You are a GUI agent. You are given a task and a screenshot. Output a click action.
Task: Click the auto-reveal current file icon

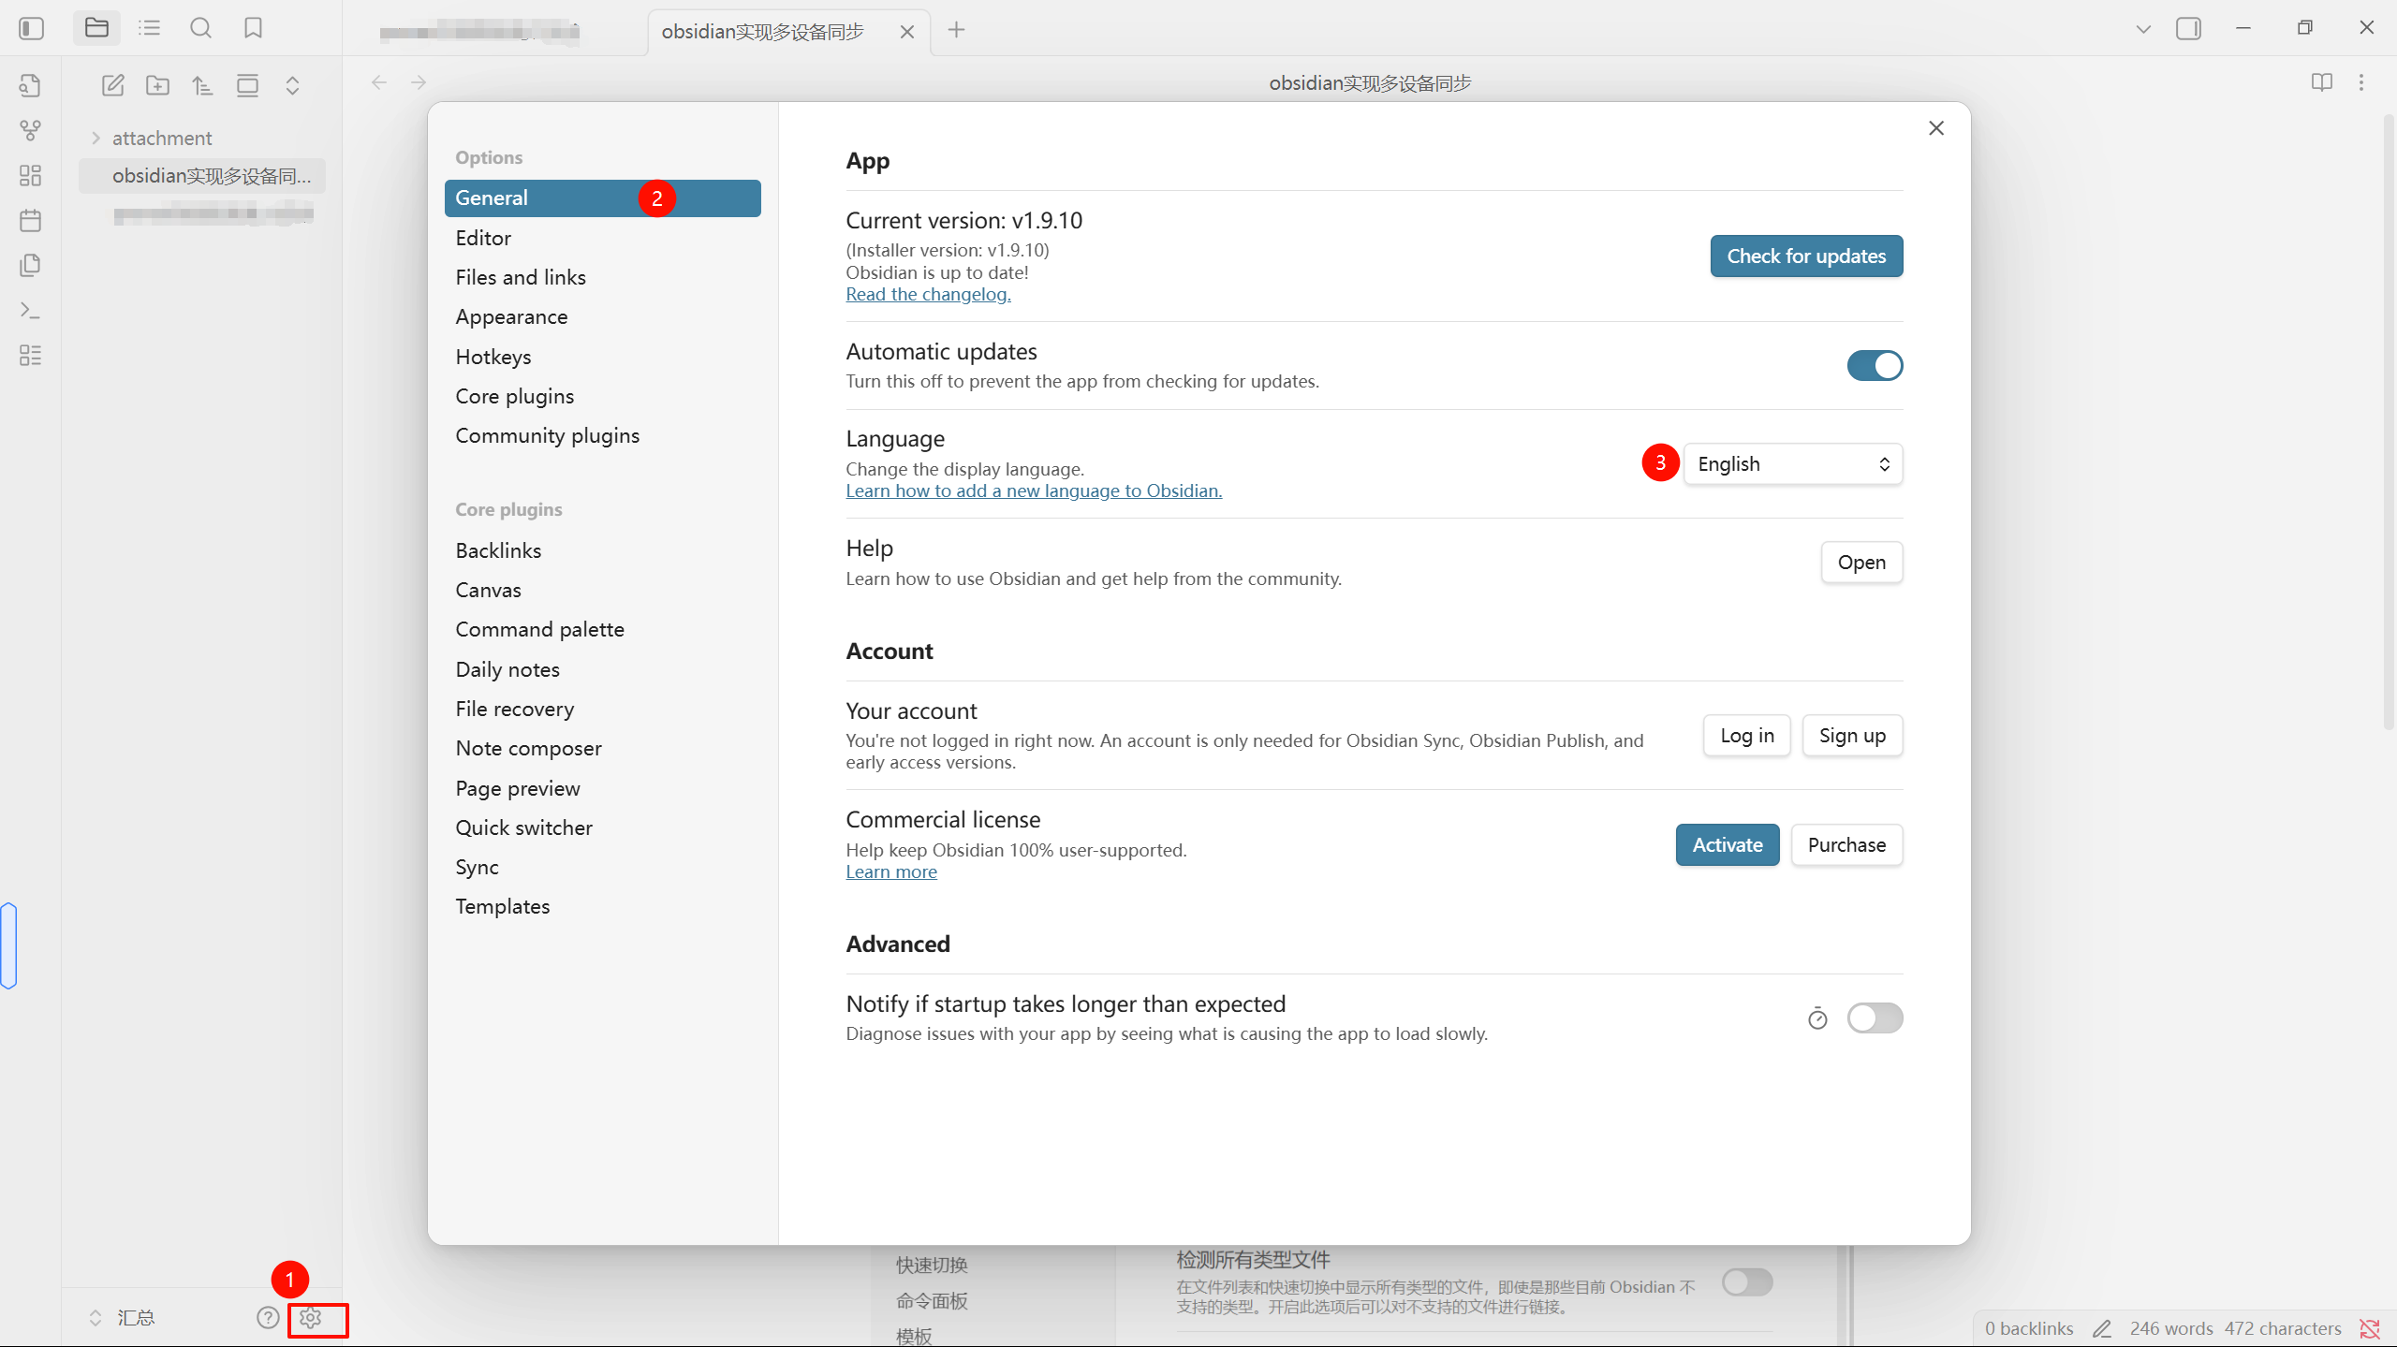click(247, 86)
